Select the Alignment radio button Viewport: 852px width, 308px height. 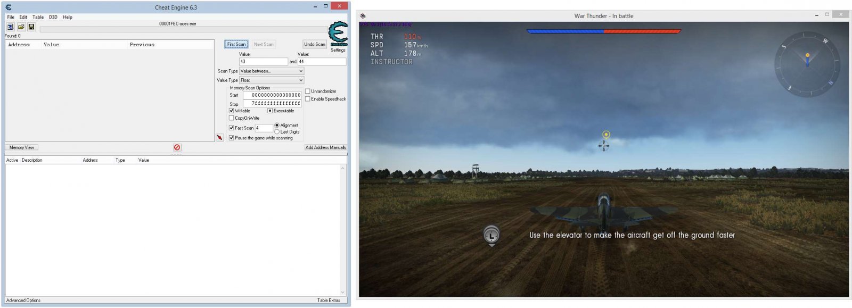pyautogui.click(x=277, y=126)
